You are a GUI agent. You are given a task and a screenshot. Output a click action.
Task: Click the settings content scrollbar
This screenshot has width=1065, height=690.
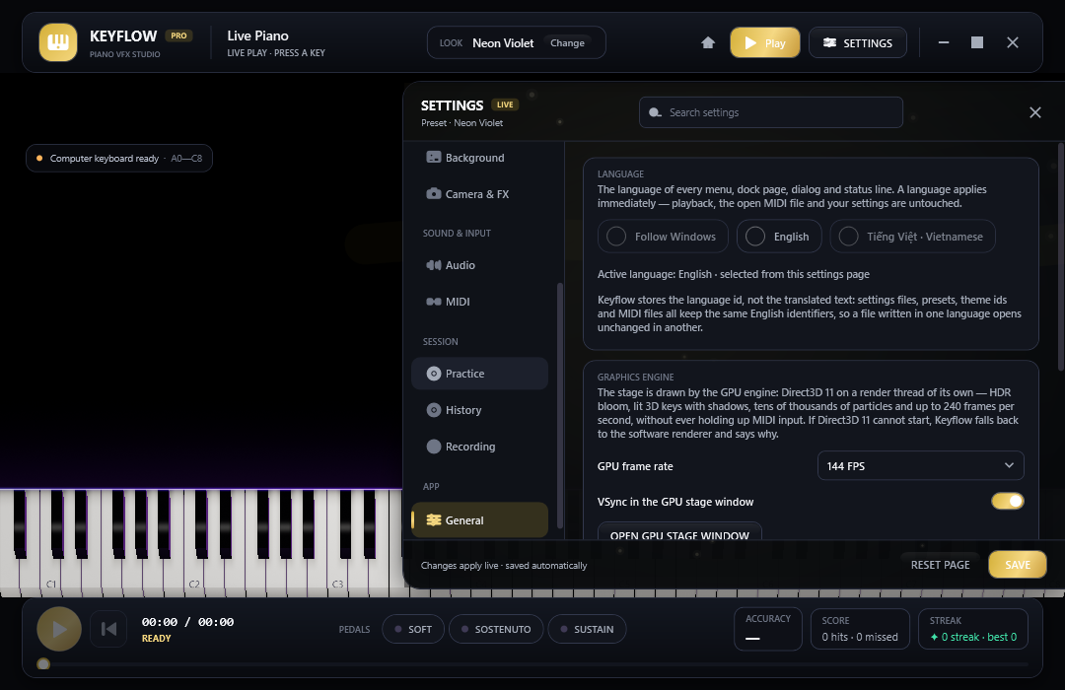click(x=1061, y=258)
